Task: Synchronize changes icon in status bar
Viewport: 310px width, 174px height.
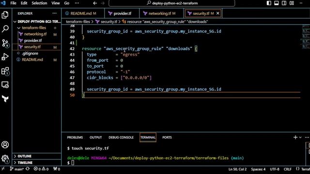Action: coord(28,169)
